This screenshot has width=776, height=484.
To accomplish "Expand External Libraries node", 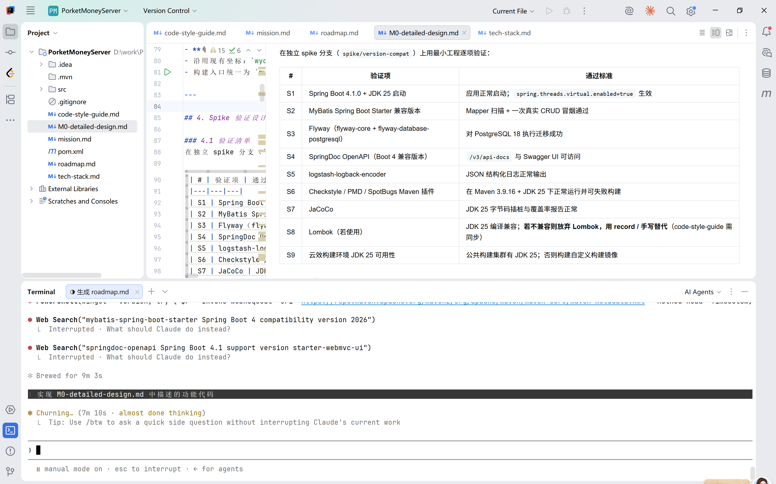I will pyautogui.click(x=31, y=189).
